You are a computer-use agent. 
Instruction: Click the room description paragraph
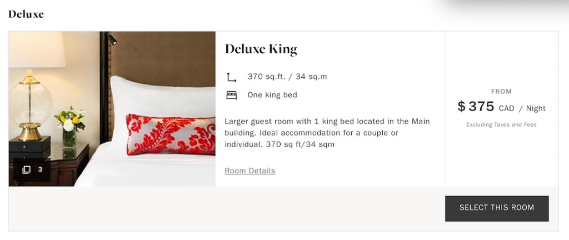(327, 133)
